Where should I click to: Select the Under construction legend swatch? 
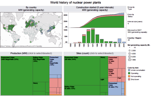[x=129, y=70]
